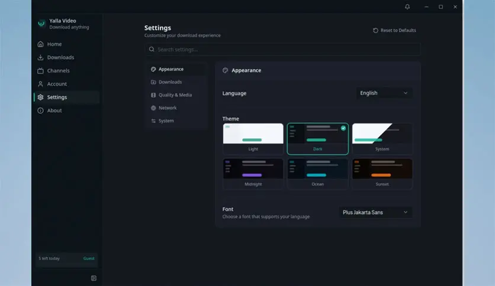Viewport: 495px width, 286px height.
Task: Click the 'Download anything' tagline
Action: (x=69, y=27)
